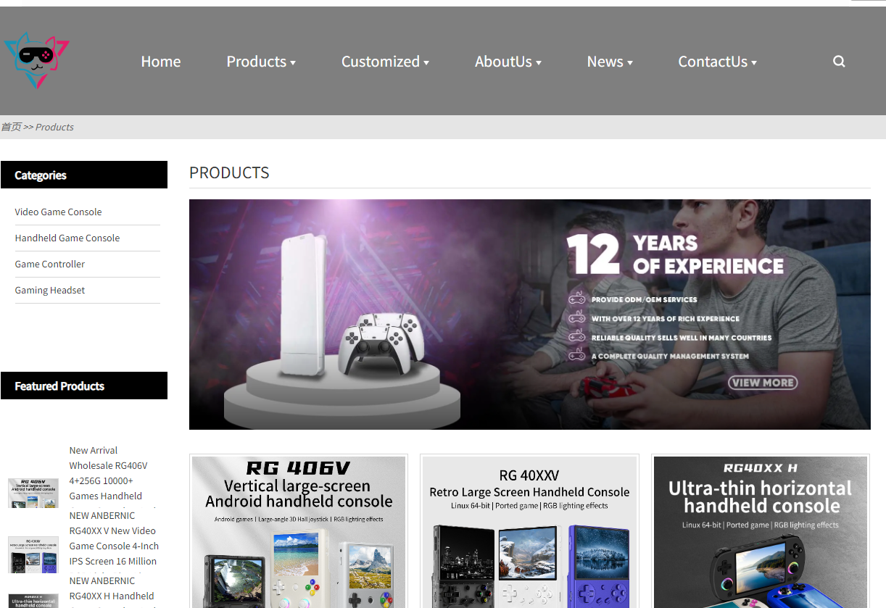This screenshot has width=886, height=608.
Task: Open the News navigation menu
Action: click(609, 62)
